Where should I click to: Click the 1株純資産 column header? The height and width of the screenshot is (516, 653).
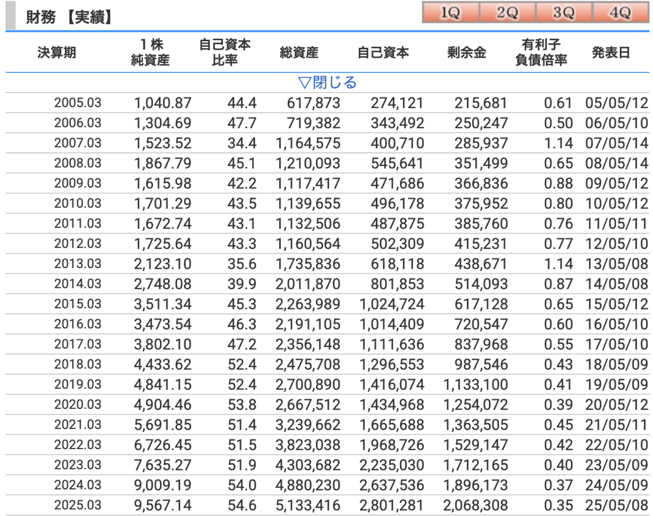151,53
